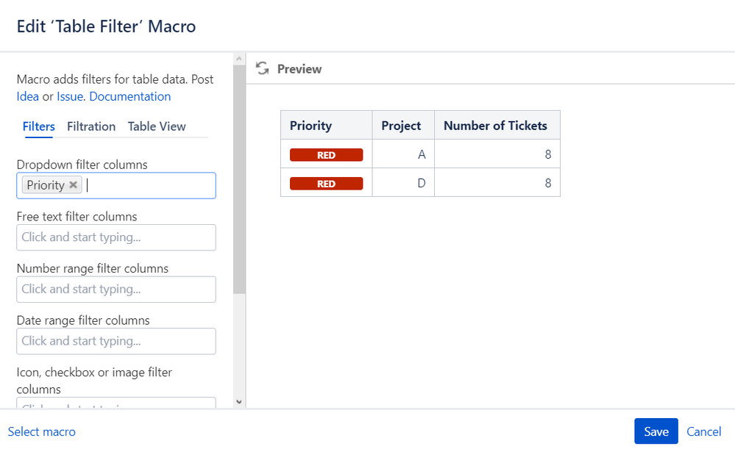Click the Select macro link
Viewport: 735px width, 449px height.
(x=42, y=431)
